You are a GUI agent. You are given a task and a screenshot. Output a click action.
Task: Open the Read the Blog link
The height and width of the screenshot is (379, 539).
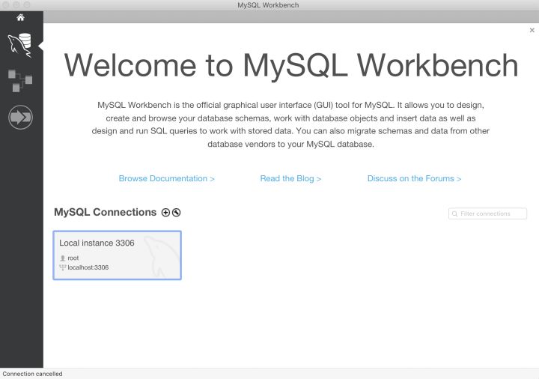(290, 178)
